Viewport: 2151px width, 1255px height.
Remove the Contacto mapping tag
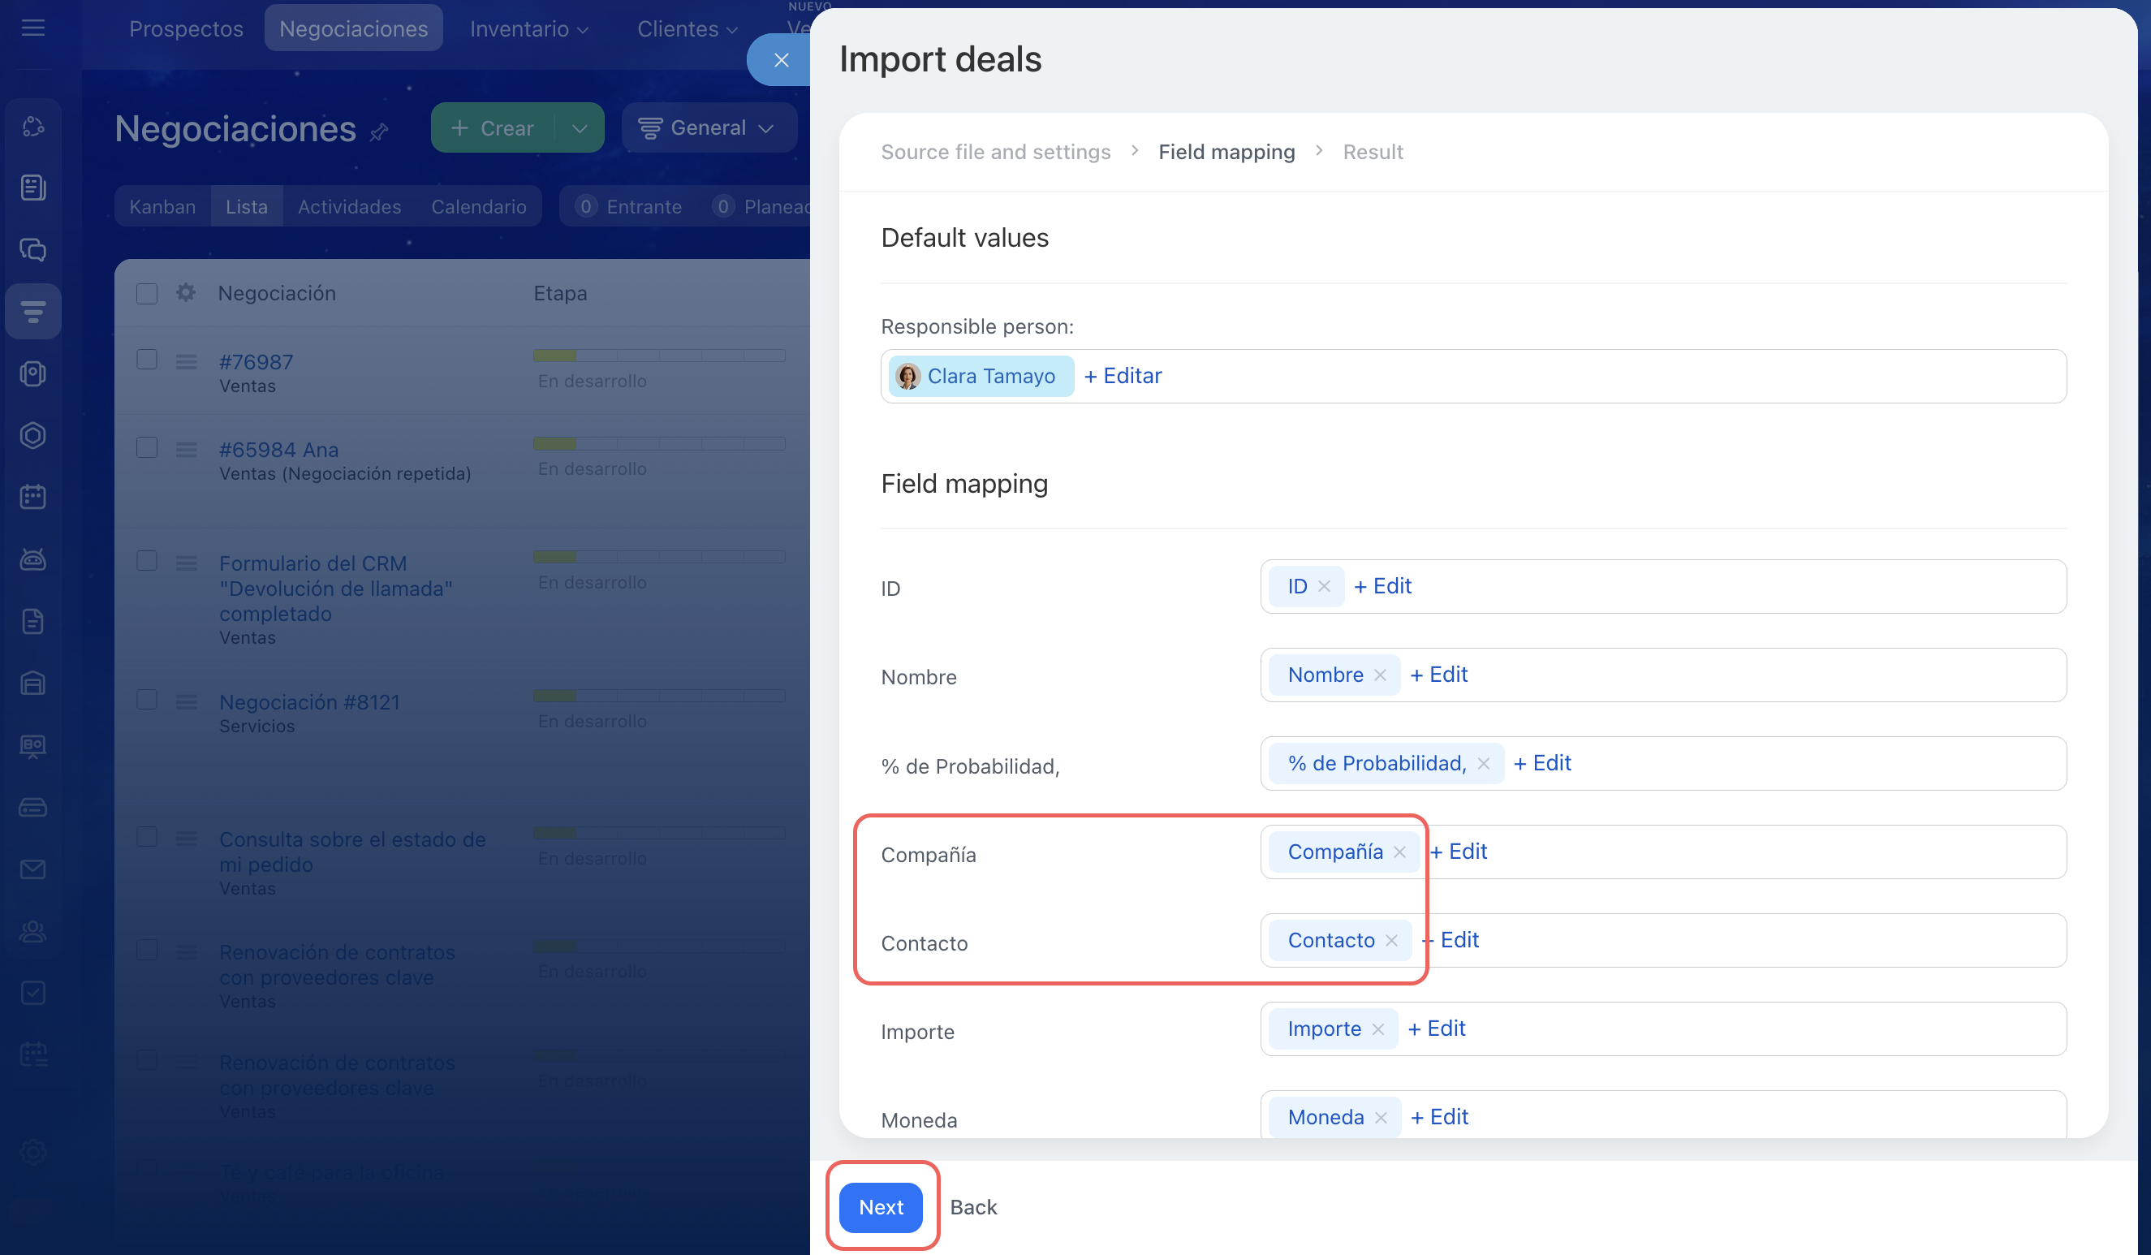1391,941
